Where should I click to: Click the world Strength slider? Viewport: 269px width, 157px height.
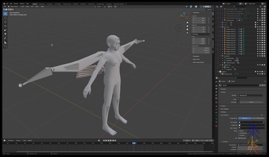[x=251, y=102]
